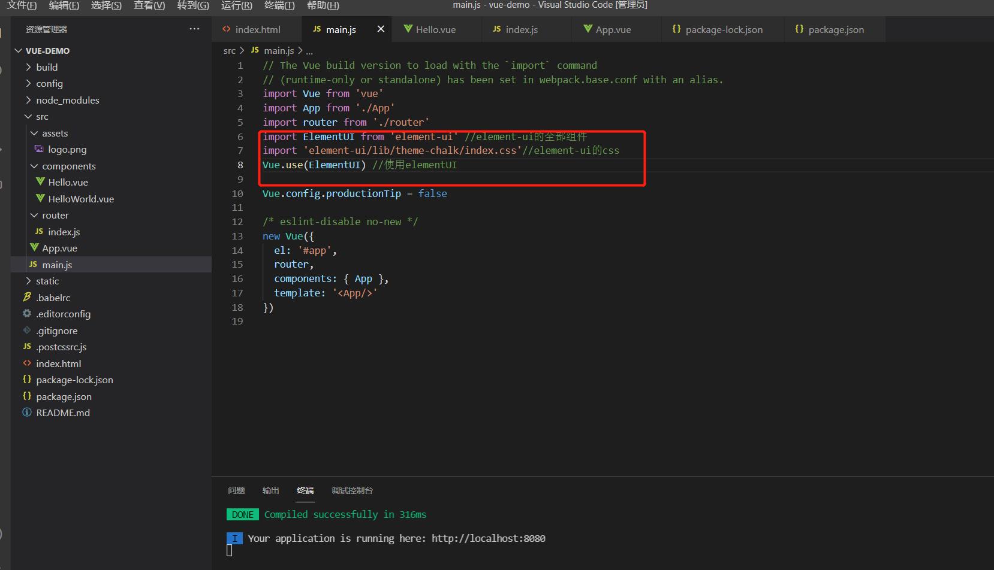Viewport: 994px width, 570px height.
Task: Click the Vue icon on App.vue tab
Action: pyautogui.click(x=588, y=29)
